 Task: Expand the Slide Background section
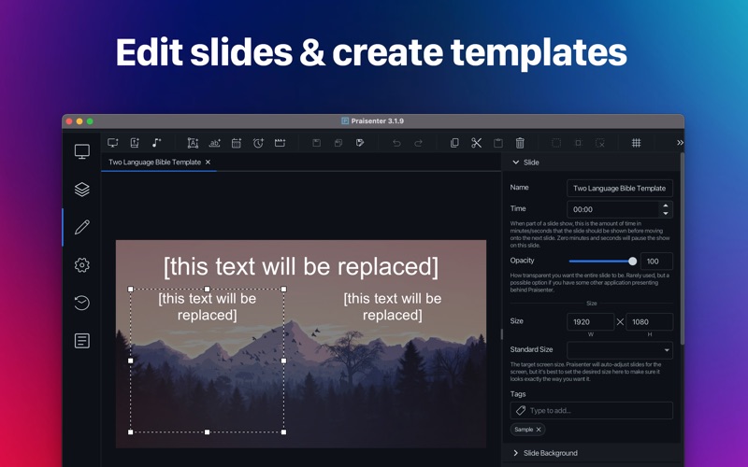click(x=516, y=453)
